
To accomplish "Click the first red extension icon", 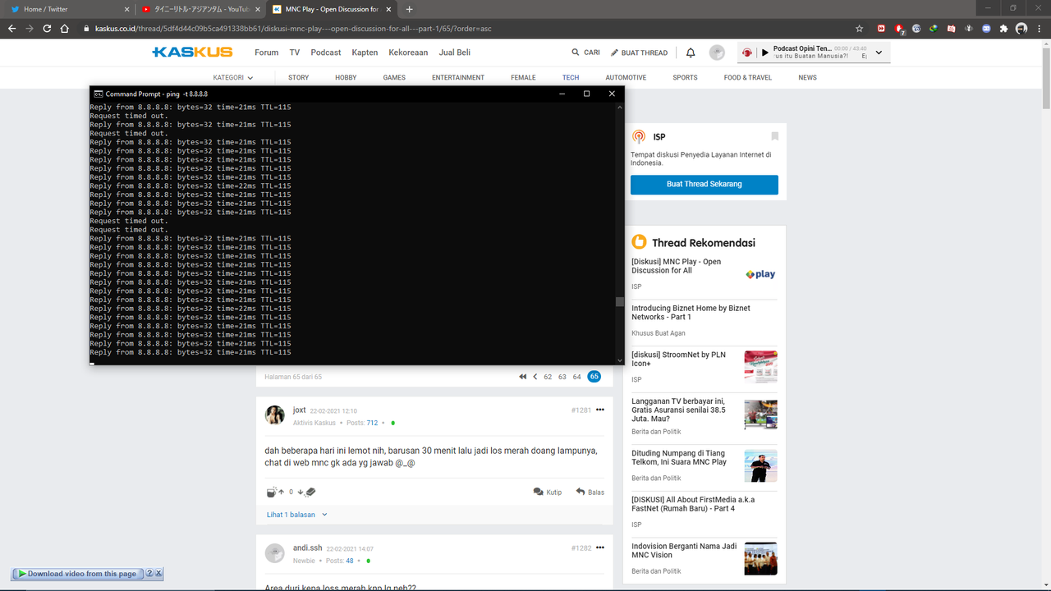I will click(x=881, y=28).
